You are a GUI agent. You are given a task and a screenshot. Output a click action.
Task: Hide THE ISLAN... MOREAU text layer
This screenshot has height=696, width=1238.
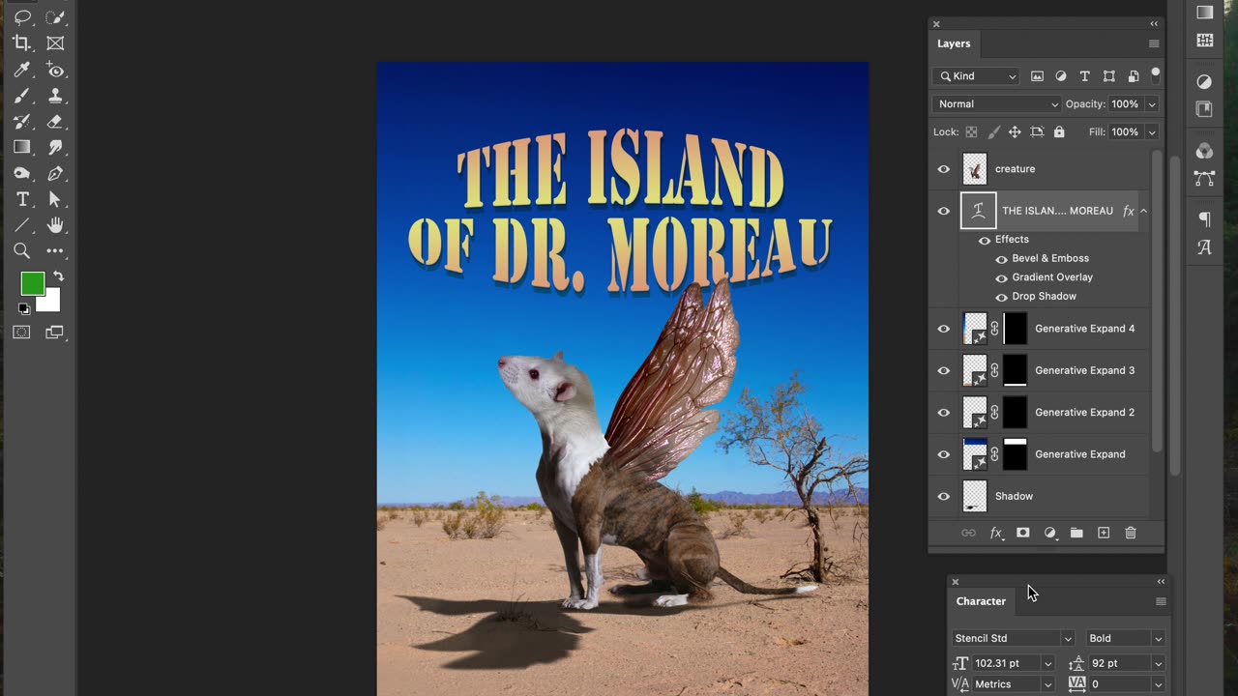coord(944,211)
